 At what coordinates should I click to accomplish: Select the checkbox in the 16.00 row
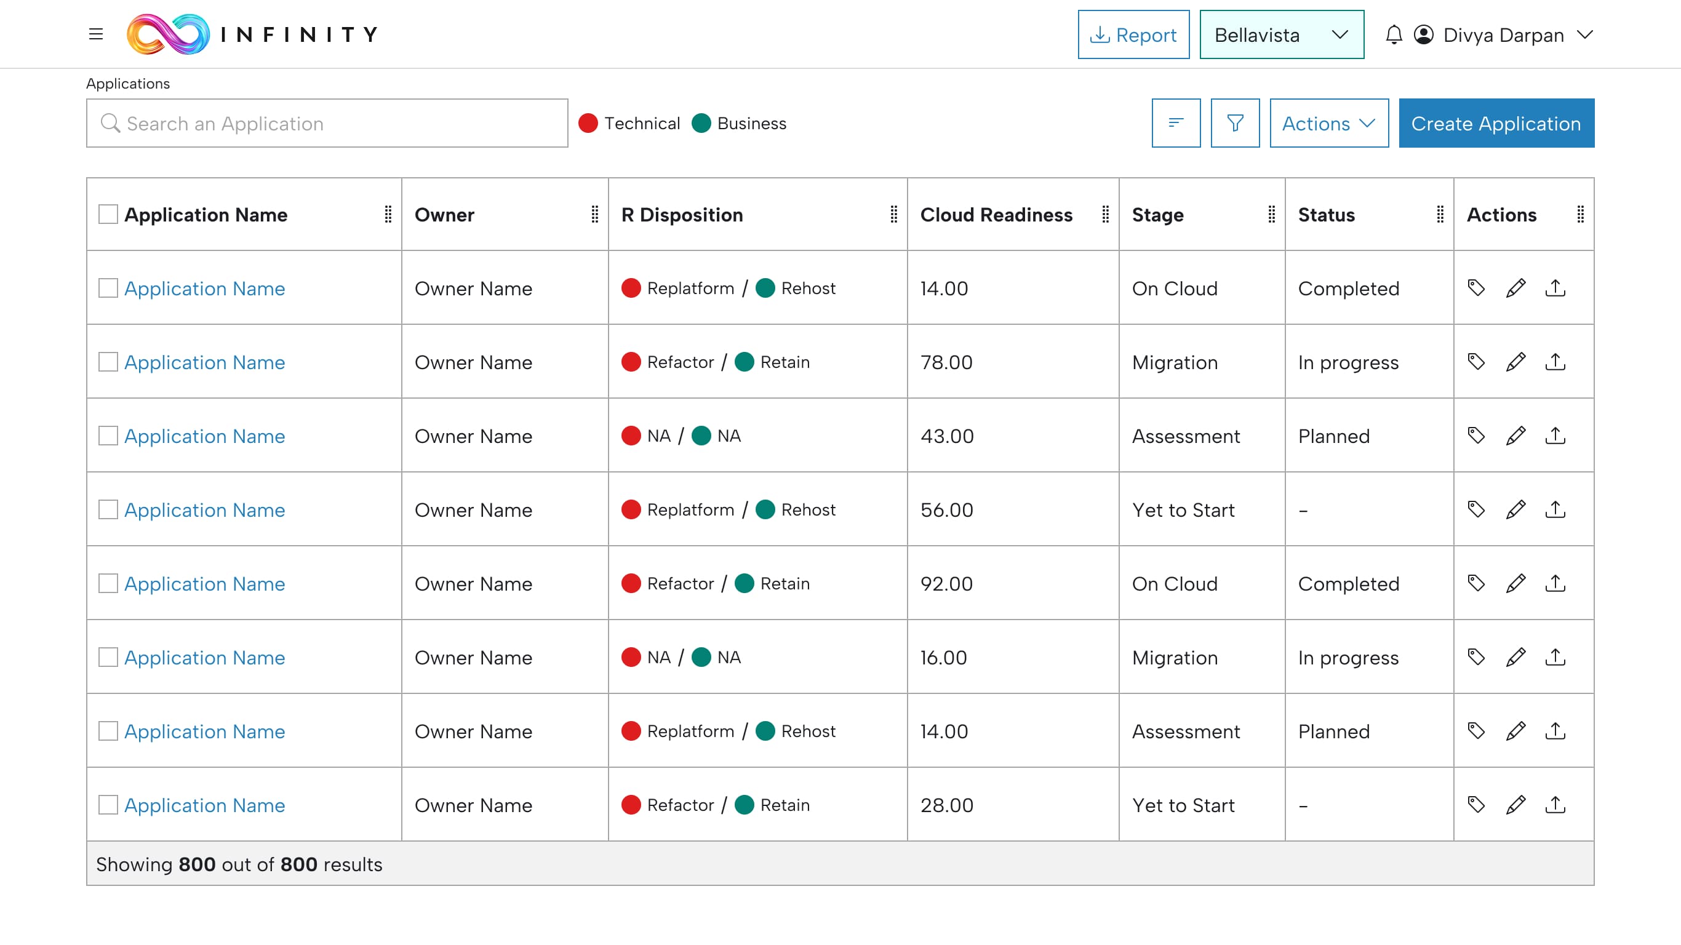108,657
